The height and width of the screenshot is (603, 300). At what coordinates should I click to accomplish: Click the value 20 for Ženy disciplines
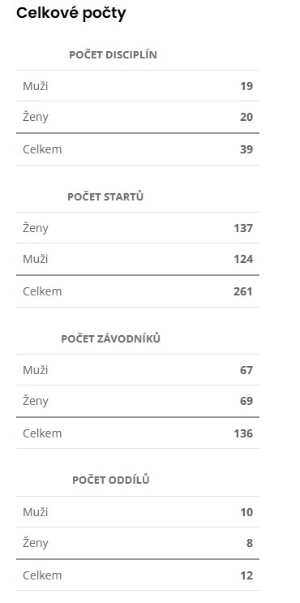coord(246,117)
